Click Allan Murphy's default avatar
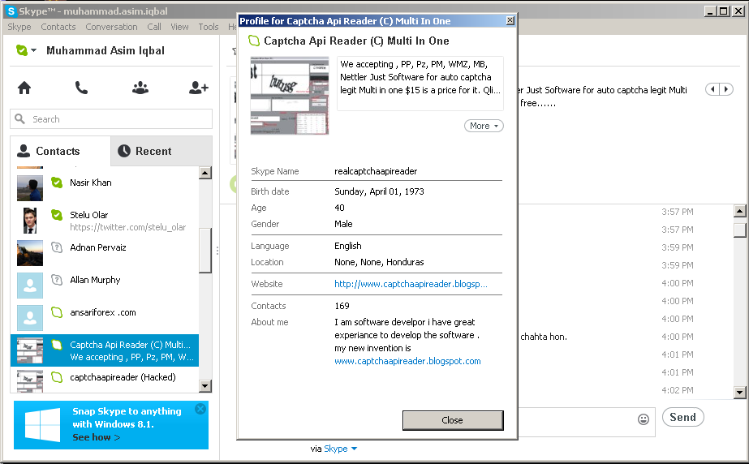Image resolution: width=749 pixels, height=464 pixels. click(x=29, y=286)
